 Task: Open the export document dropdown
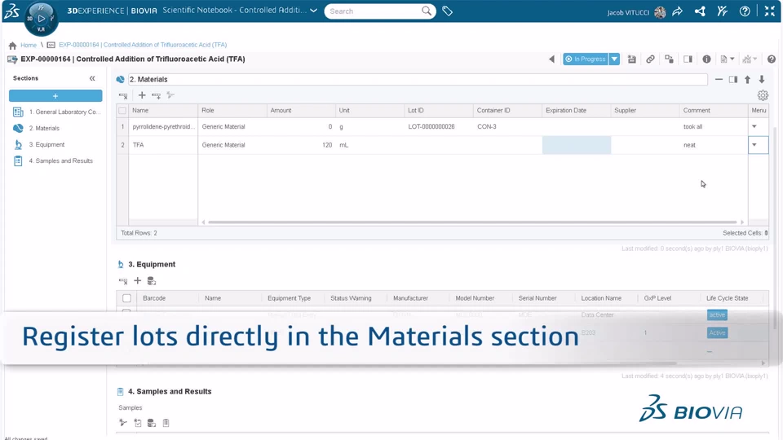coord(727,59)
